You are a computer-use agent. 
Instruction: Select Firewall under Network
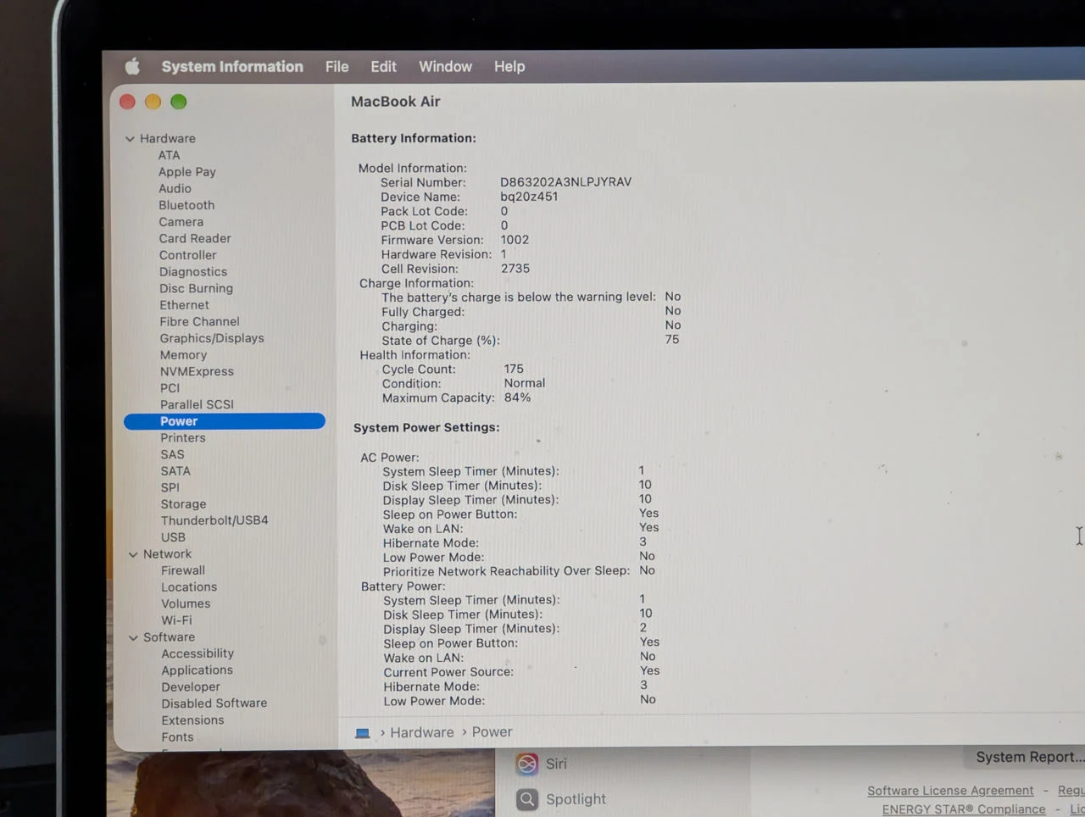pos(183,570)
